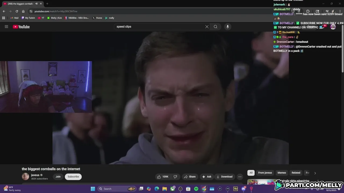The height and width of the screenshot is (193, 344).
Task: Open Spotify from the taskbar
Action: coord(196,189)
